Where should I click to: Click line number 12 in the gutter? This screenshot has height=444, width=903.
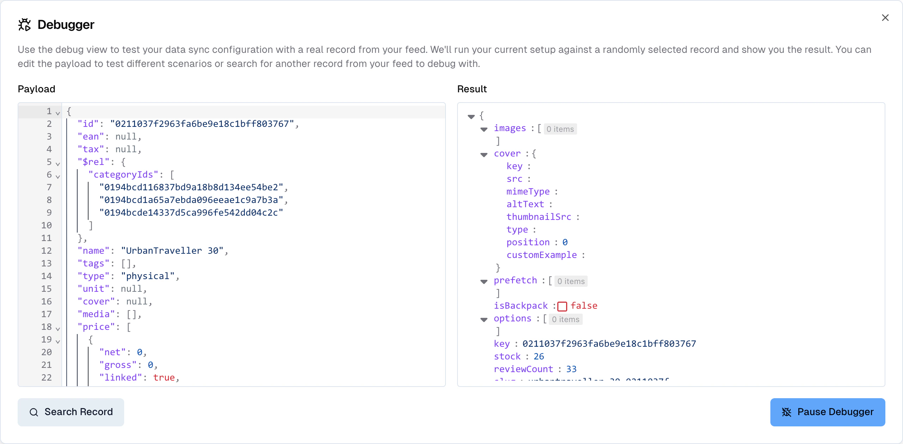[47, 251]
